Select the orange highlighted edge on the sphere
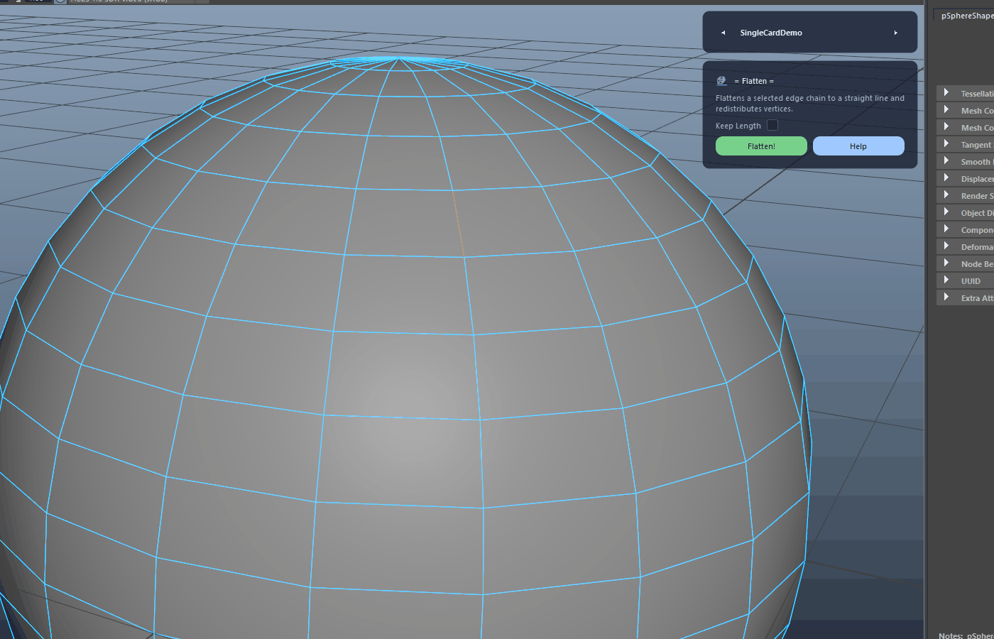994x639 pixels. click(459, 224)
